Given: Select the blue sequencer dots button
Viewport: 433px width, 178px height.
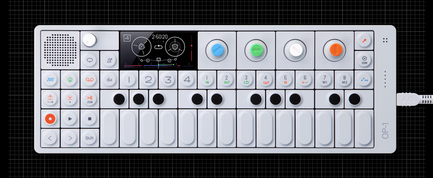Looking at the screenshot, I should 364,79.
